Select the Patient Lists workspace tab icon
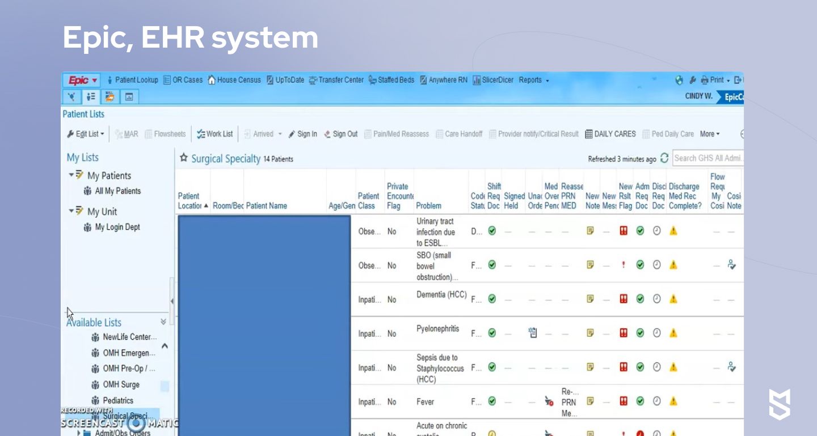817x436 pixels. pyautogui.click(x=91, y=96)
